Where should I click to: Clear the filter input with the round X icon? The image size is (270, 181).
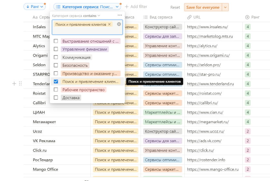click(x=119, y=24)
